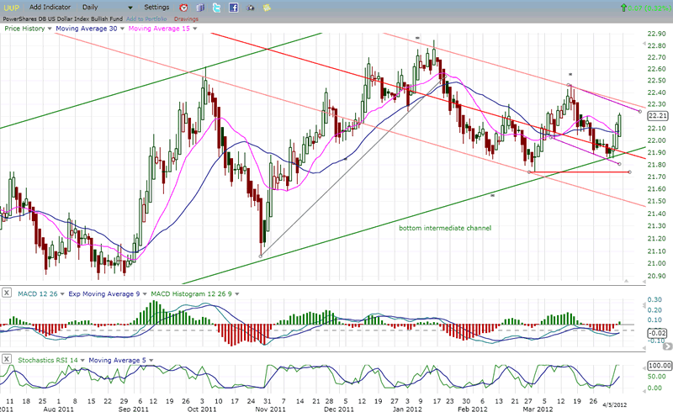Expand the MACD Histogram 12 26 9 dropdown
Viewport: 673px width, 412px height.
pos(237,294)
